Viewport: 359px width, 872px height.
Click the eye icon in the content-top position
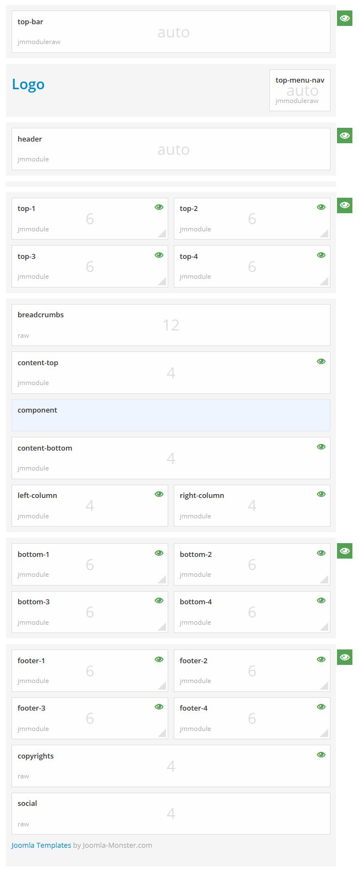[x=321, y=361]
